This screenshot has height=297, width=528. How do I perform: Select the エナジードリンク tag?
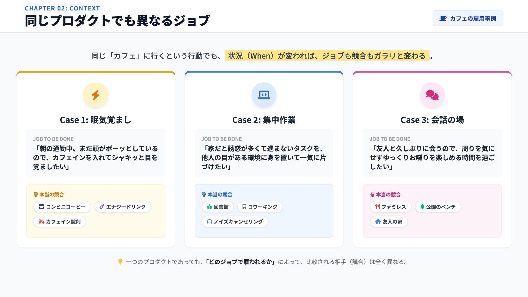point(123,207)
